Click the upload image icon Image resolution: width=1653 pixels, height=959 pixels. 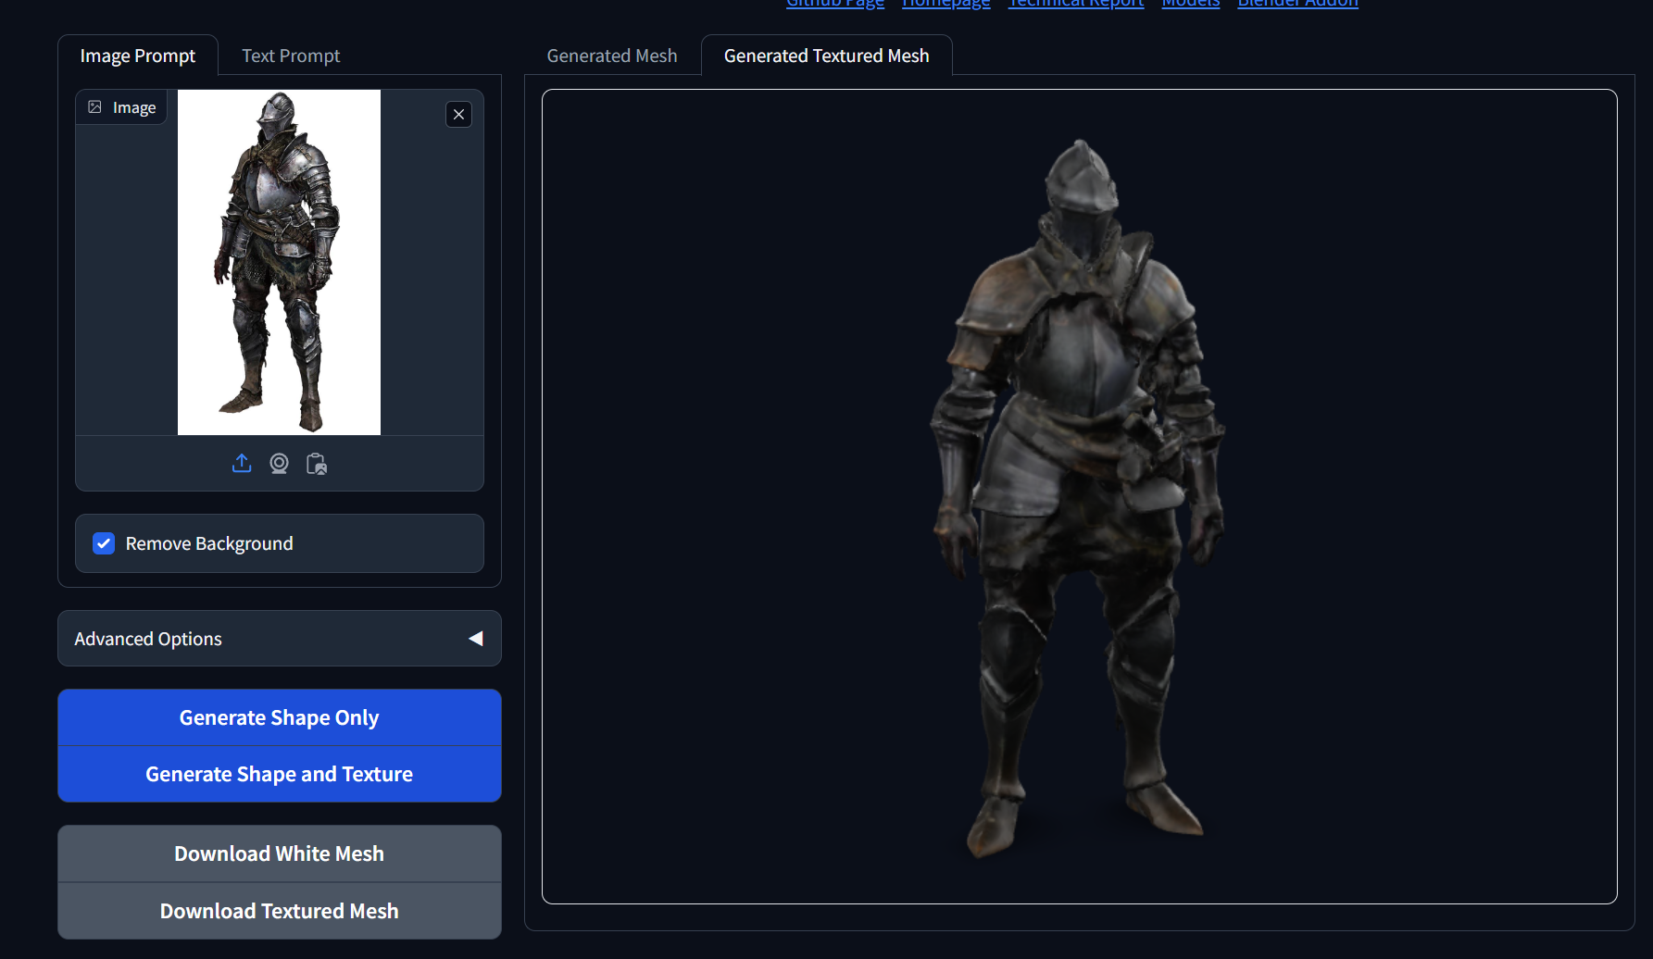pos(242,464)
